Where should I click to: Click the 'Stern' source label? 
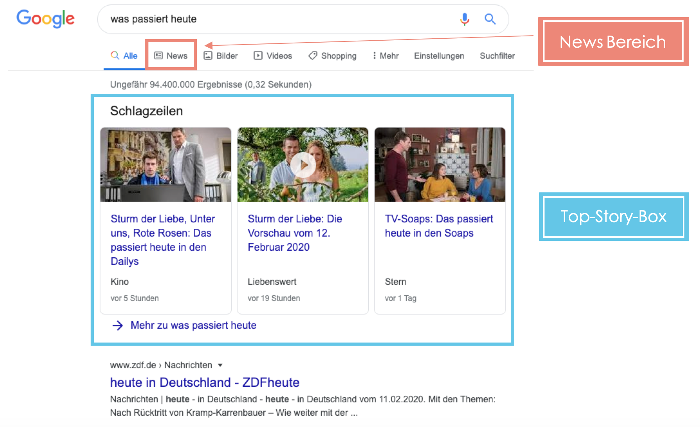click(x=395, y=282)
